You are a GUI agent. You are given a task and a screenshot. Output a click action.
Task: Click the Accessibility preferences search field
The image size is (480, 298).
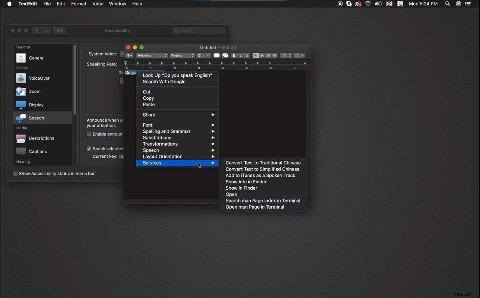(199, 30)
